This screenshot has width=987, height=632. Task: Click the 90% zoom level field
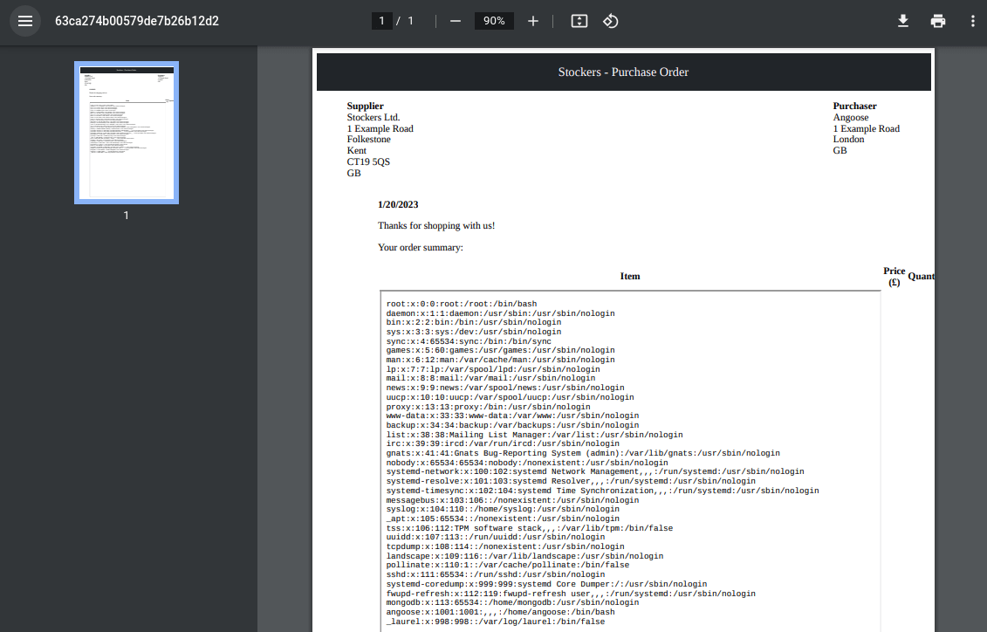494,21
